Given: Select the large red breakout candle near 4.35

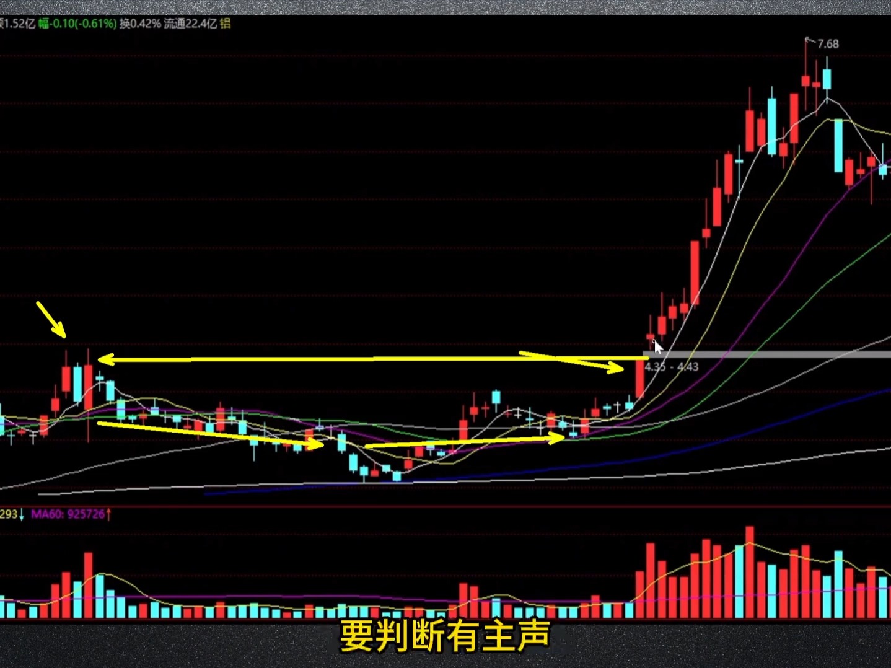Looking at the screenshot, I should click(x=639, y=378).
